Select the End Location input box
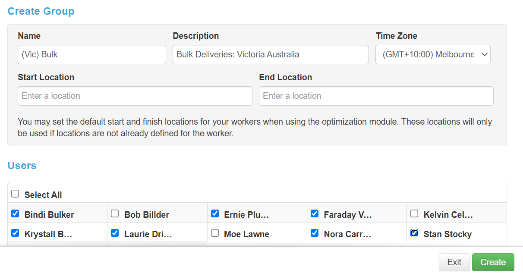This screenshot has height=276, width=523. (376, 96)
